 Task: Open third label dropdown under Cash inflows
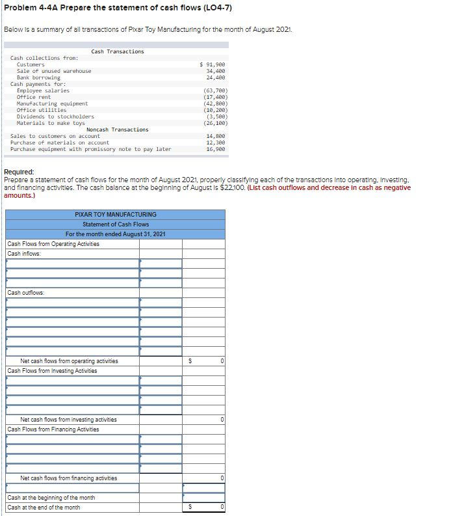(x=72, y=283)
